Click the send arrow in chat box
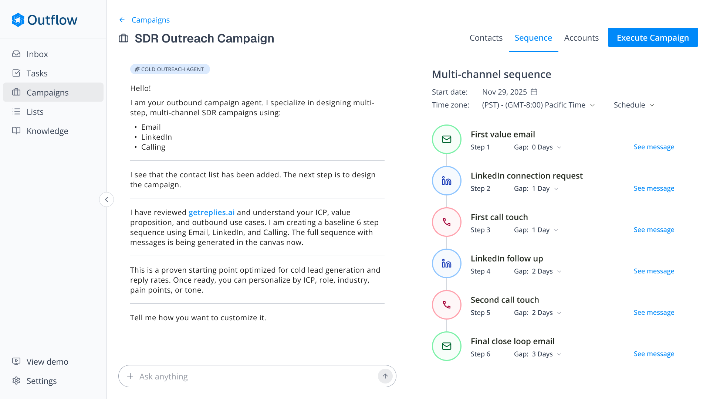This screenshot has height=399, width=710. (385, 376)
